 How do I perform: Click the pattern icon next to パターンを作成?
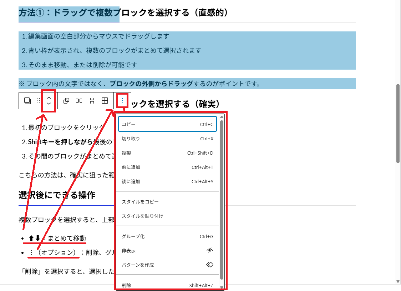point(210,265)
